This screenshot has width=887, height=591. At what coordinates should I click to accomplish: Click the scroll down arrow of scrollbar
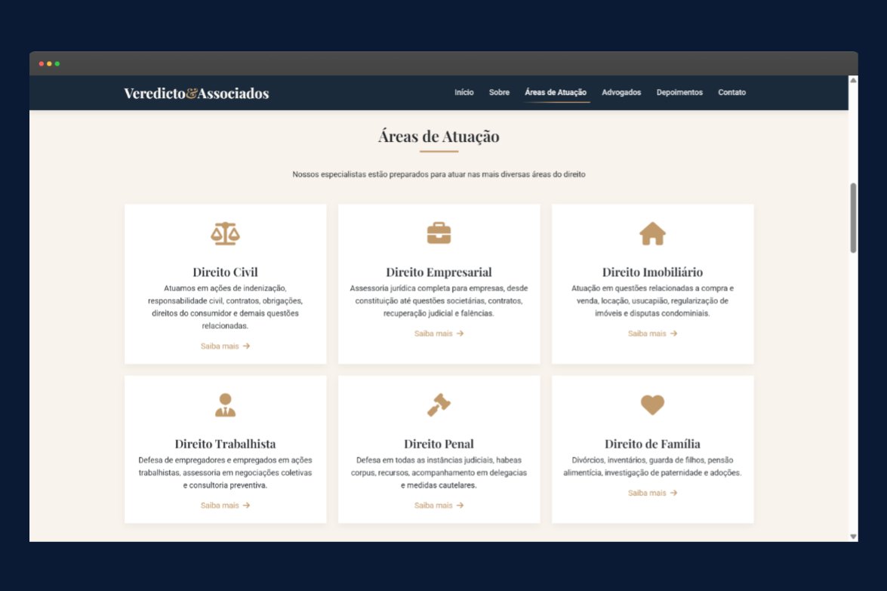853,537
